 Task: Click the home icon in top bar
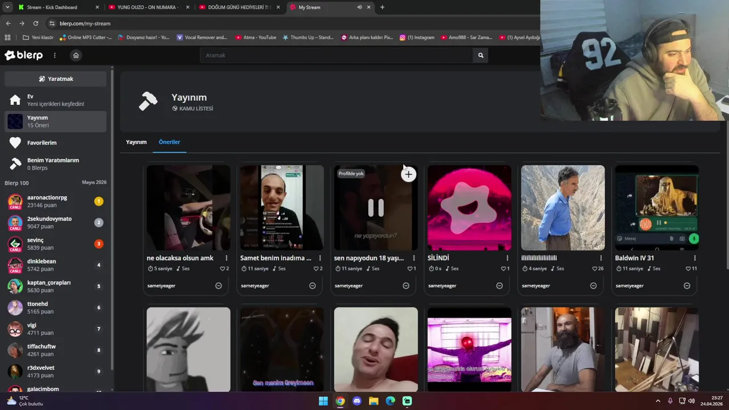point(76,55)
